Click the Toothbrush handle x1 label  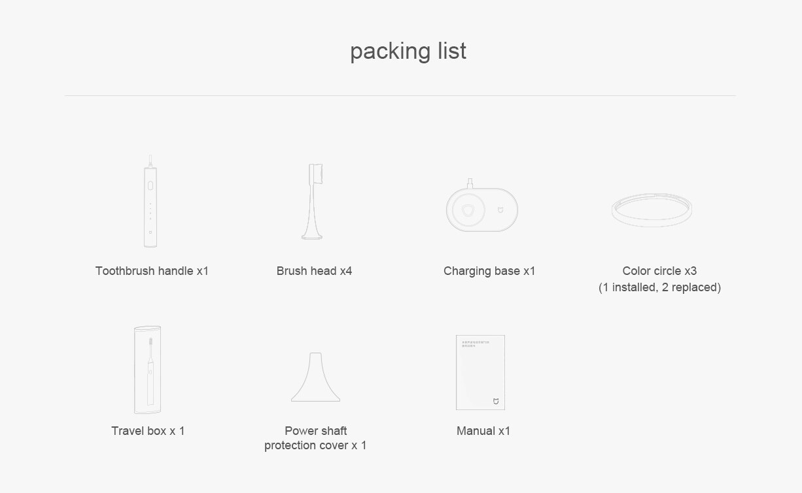point(152,271)
